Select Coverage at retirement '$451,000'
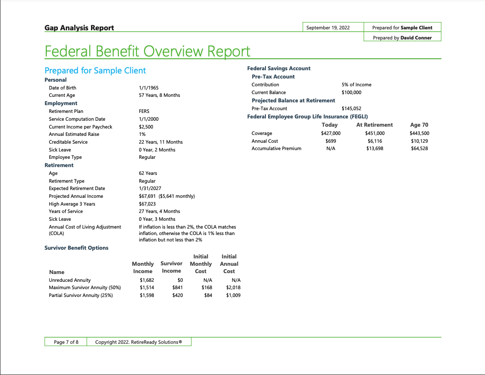Viewport: 485px width, 375px height. click(x=375, y=133)
